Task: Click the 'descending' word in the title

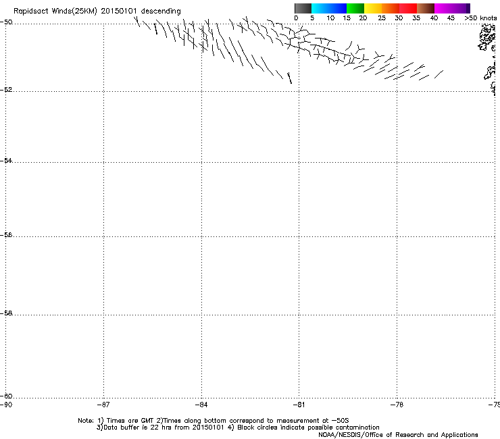Action: 161,11
